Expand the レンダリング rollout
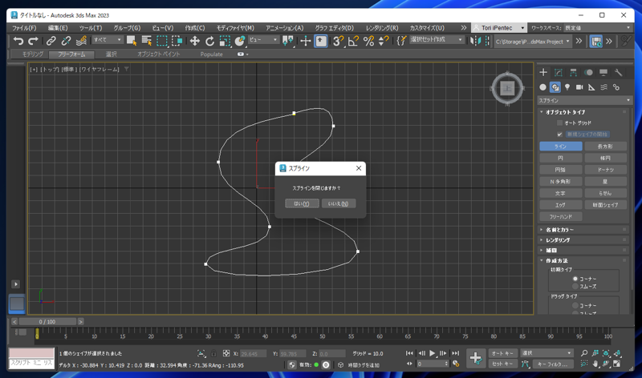The height and width of the screenshot is (378, 642). [x=584, y=240]
